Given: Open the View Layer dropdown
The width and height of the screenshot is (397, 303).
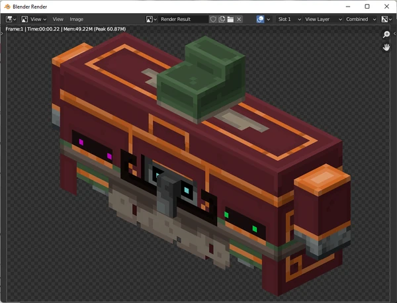Looking at the screenshot, I should coord(324,19).
